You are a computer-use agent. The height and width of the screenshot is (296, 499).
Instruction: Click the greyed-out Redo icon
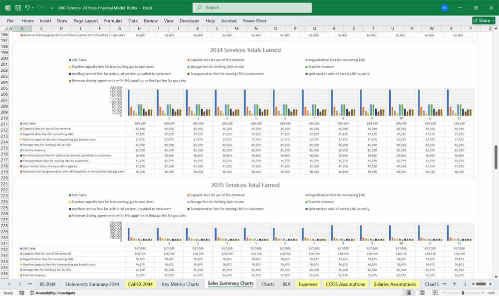40,7
